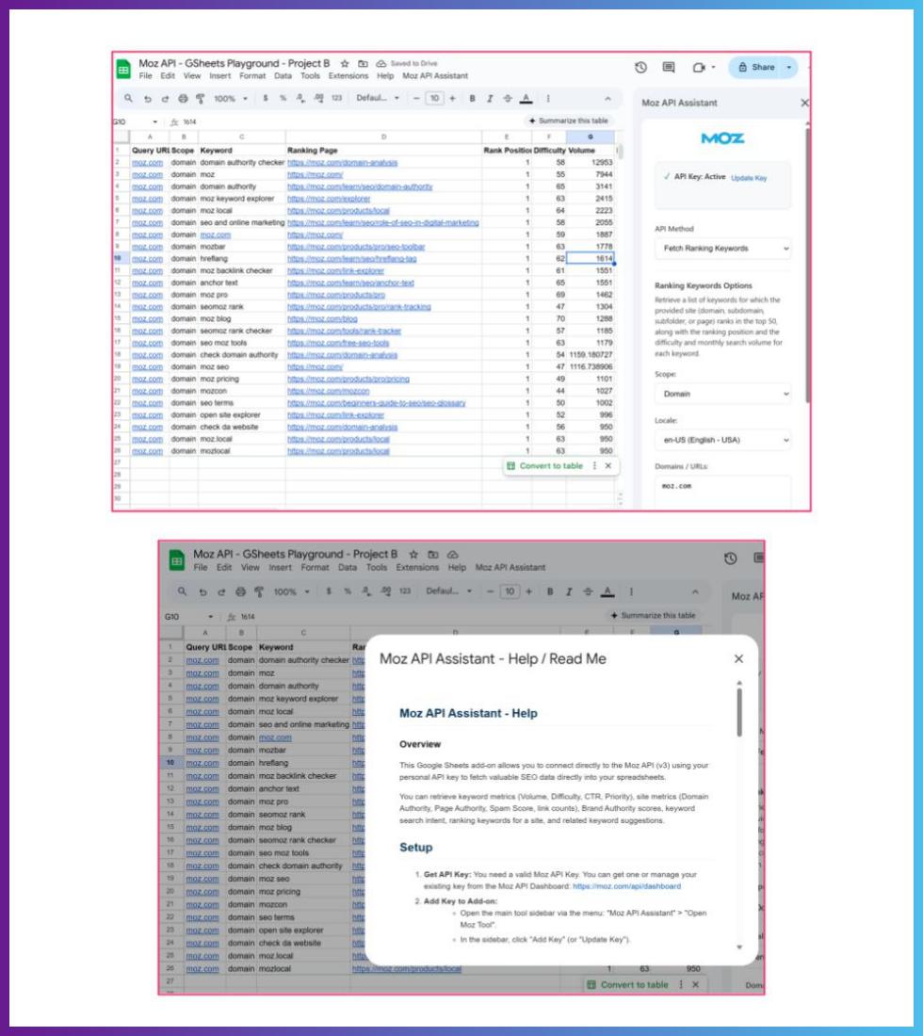The image size is (923, 1036).
Task: Click the Update Key link
Action: pos(750,178)
